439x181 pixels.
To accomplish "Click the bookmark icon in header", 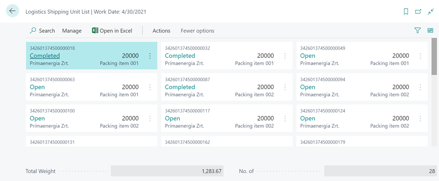I will [406, 12].
